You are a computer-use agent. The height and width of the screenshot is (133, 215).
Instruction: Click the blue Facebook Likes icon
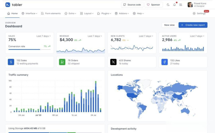[165, 62]
